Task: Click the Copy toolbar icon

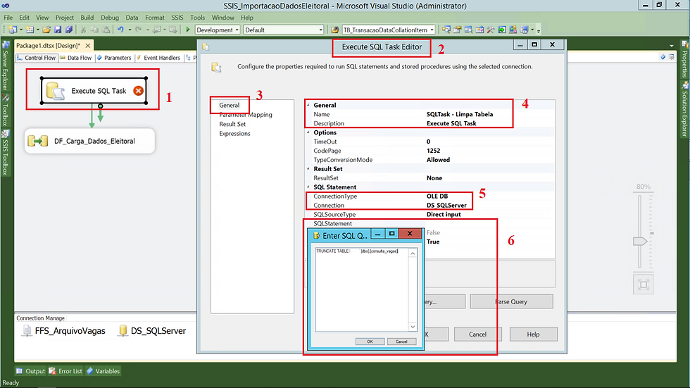Action: tap(94, 30)
